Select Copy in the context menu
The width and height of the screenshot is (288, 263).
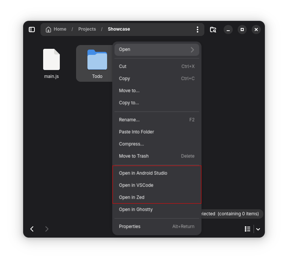(157, 78)
